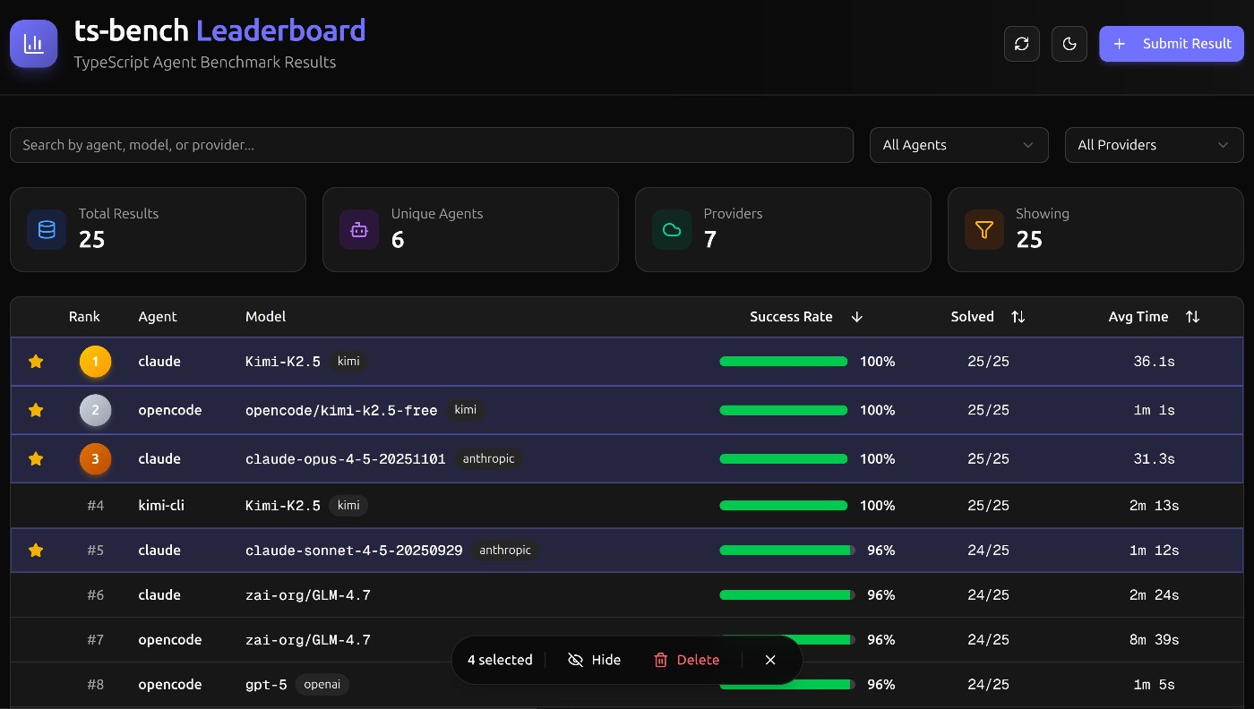Image resolution: width=1254 pixels, height=709 pixels.
Task: Click model name claude-opus-4-5-20251101
Action: [346, 458]
